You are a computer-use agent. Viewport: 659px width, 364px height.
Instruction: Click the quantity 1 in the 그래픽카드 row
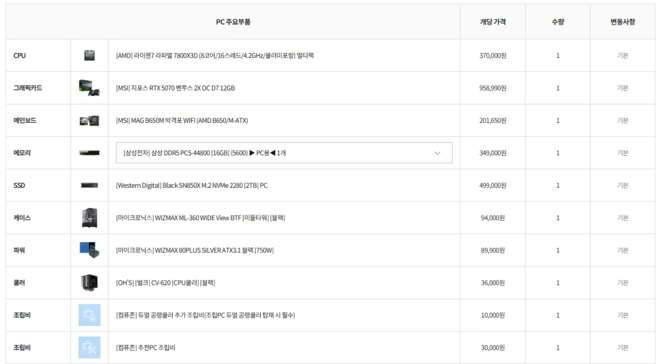coord(558,88)
